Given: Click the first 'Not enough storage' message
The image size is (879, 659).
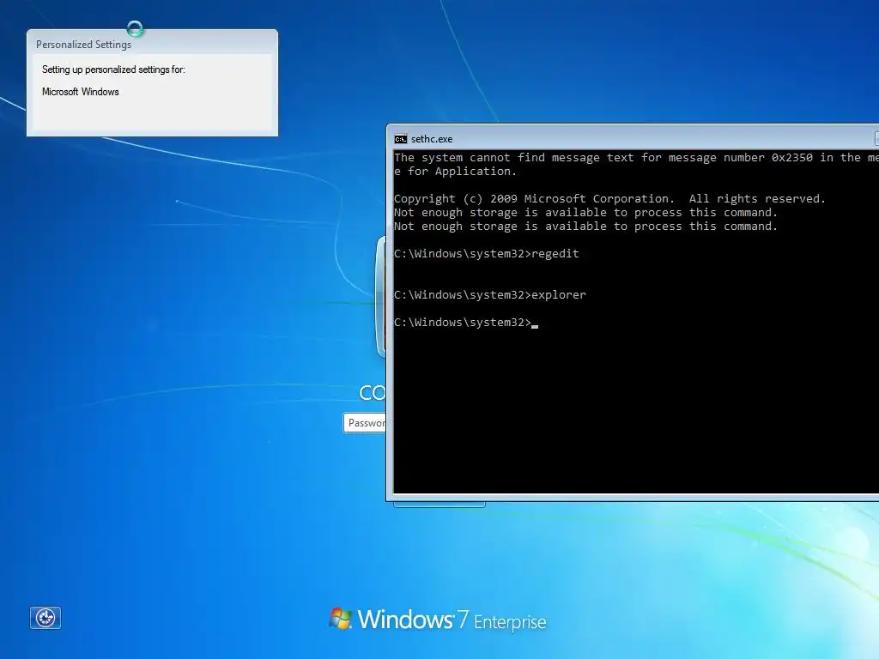Looking at the screenshot, I should (585, 213).
